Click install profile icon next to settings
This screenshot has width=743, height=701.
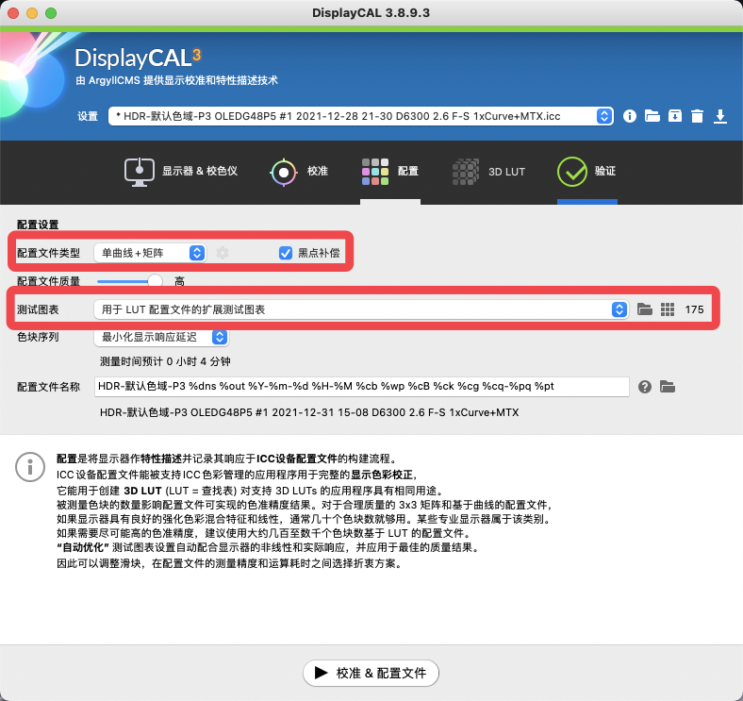[x=675, y=116]
